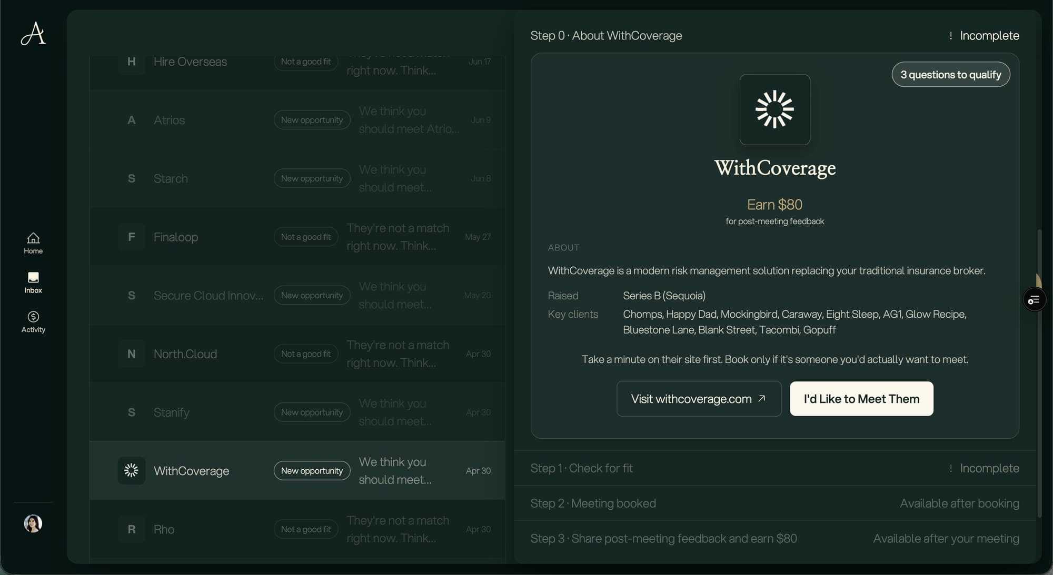Click Available after booking status

[x=959, y=503]
